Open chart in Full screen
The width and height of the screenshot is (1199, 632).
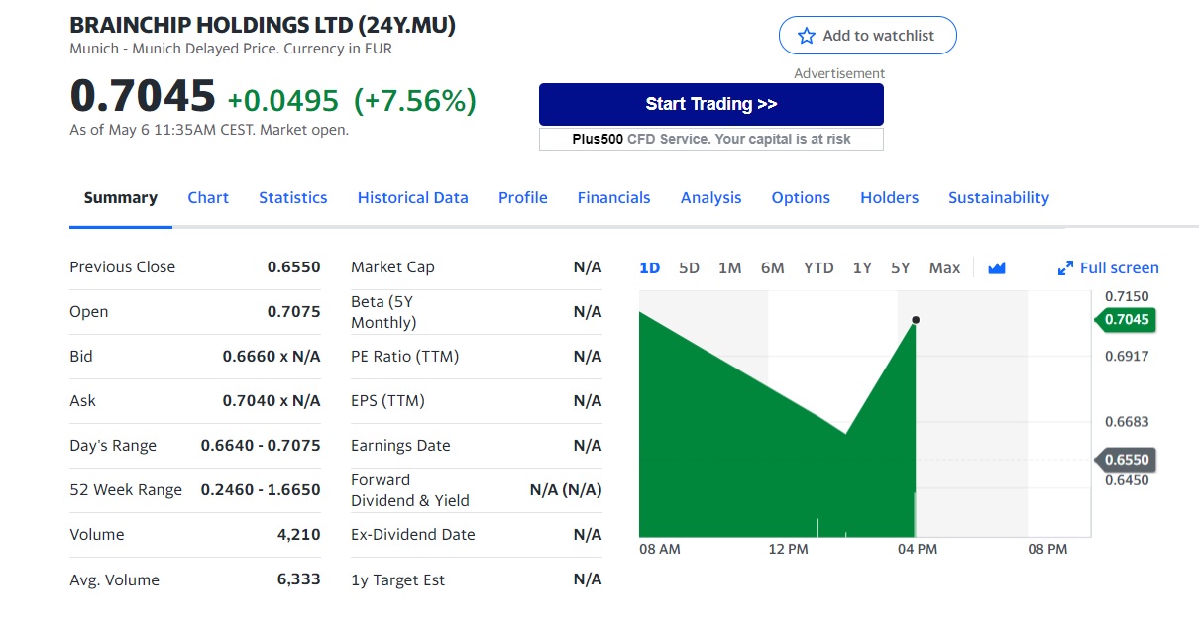click(x=1119, y=268)
